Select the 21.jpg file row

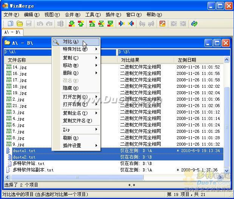114,106
